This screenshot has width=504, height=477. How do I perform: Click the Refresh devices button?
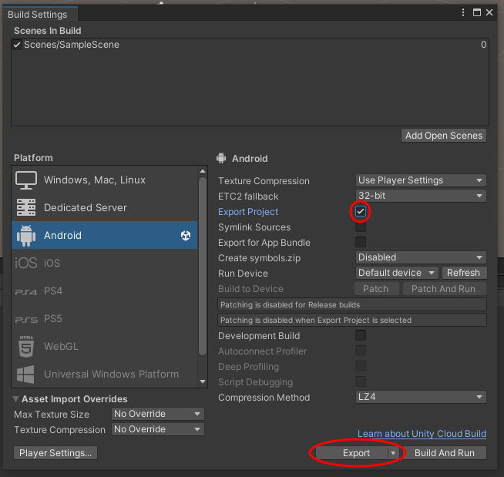(464, 273)
